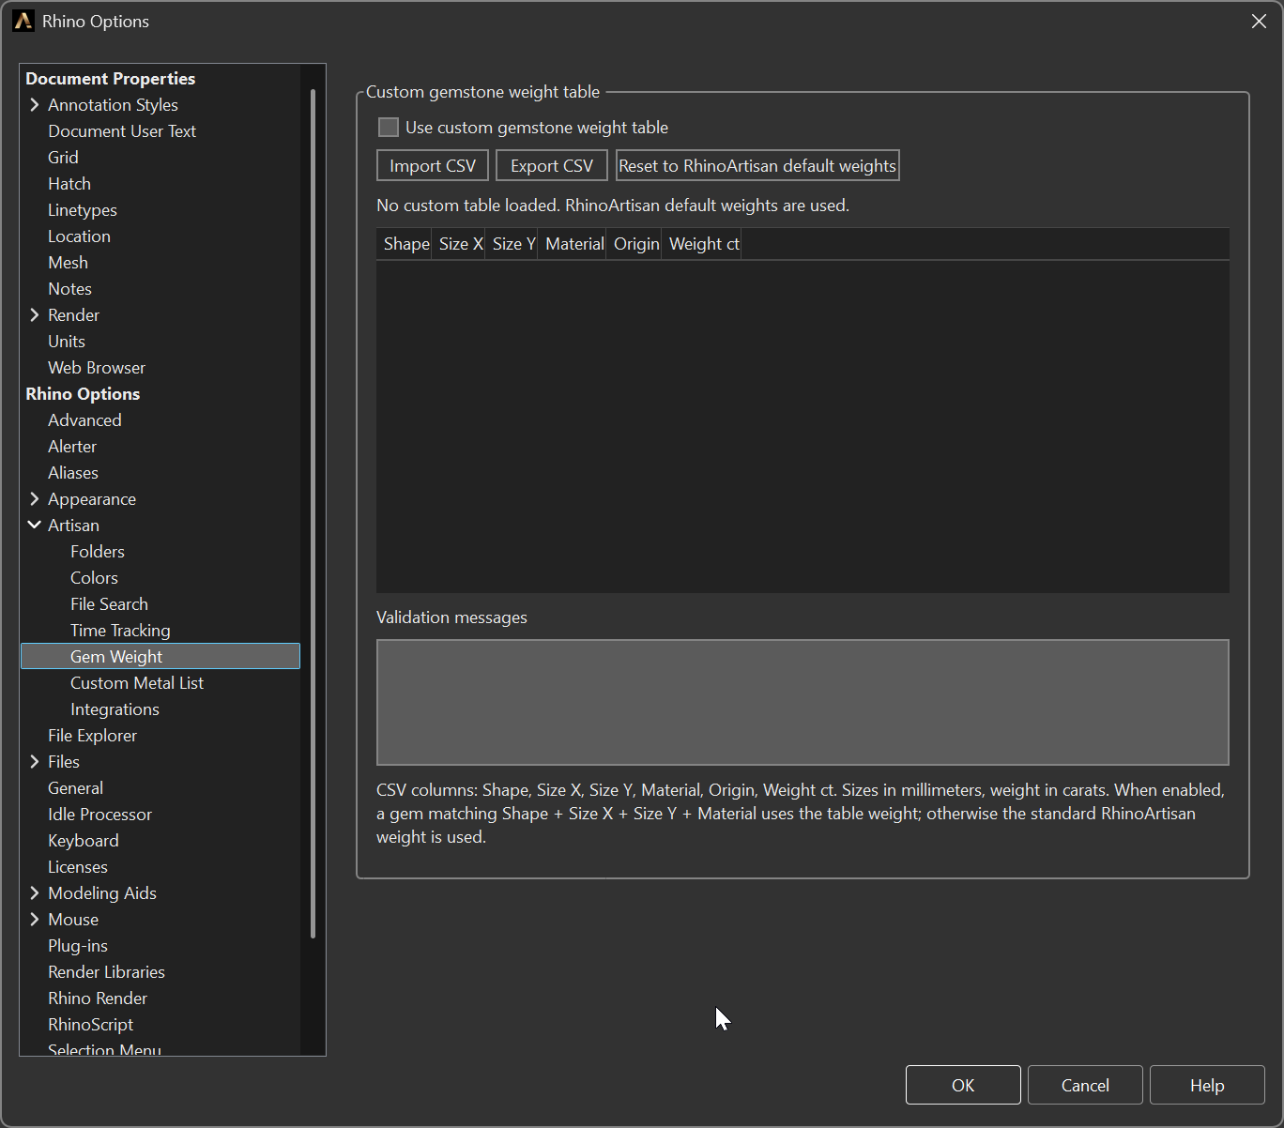This screenshot has width=1284, height=1128.
Task: Reset to RhinoArtisan default weights
Action: (757, 165)
